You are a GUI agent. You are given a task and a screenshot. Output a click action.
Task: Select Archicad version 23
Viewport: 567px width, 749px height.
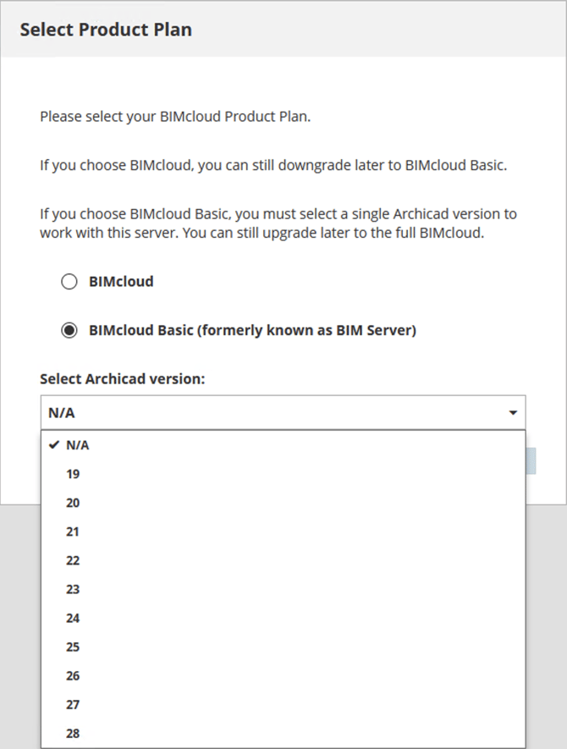[73, 589]
